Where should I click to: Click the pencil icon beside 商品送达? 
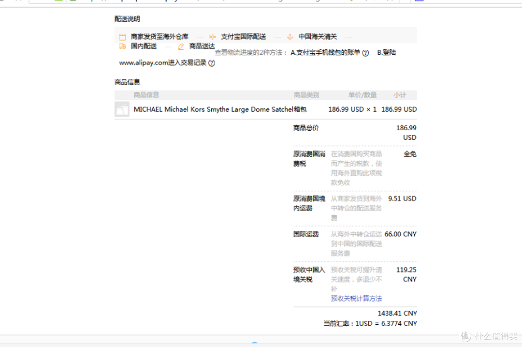point(181,46)
